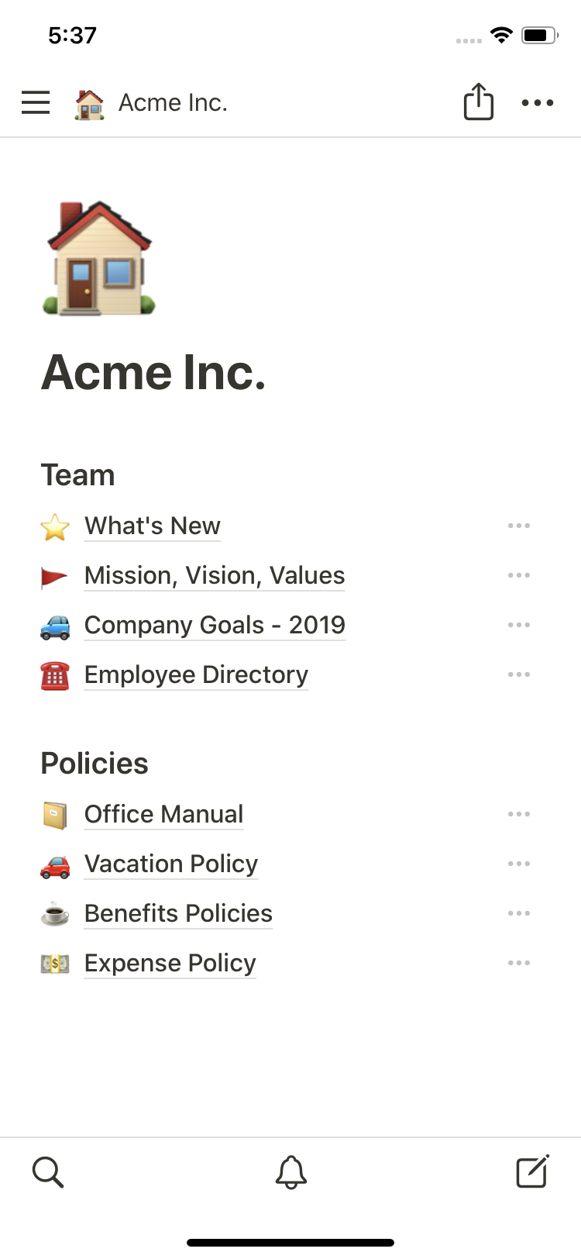581x1259 pixels.
Task: Open the Benefits Policies page
Action: coord(178,913)
